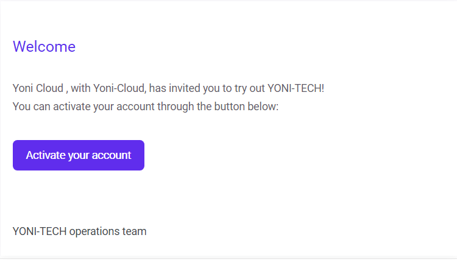
Task: Click the word account inside purple button
Action: pos(112,155)
